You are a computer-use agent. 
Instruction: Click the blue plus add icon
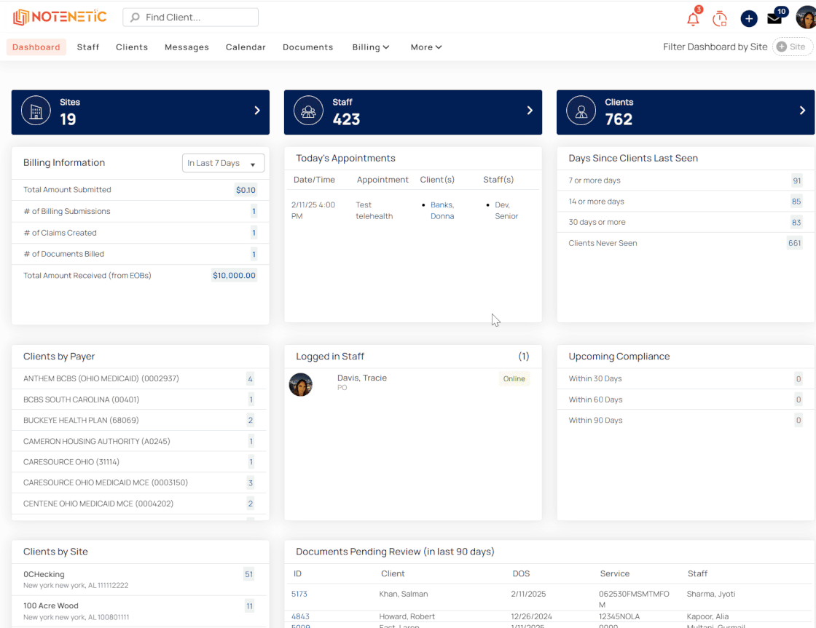pos(748,19)
